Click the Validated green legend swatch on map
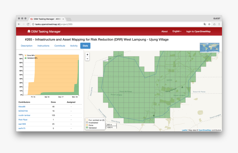The height and width of the screenshot is (153, 238). [87, 128]
